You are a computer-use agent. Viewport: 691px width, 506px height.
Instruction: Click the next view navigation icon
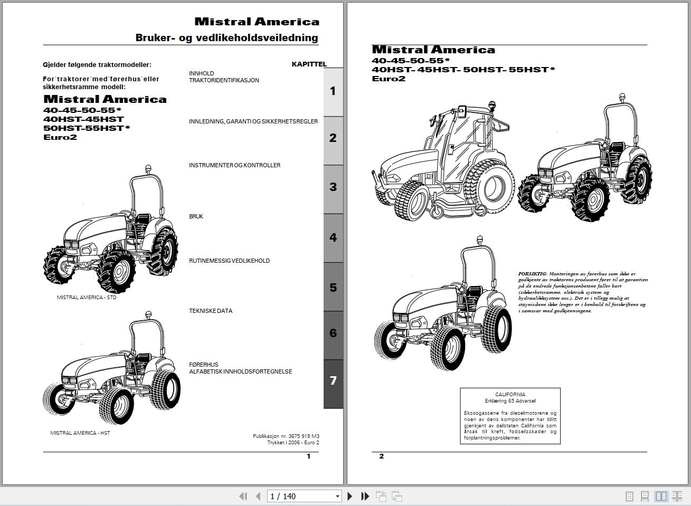point(397,496)
